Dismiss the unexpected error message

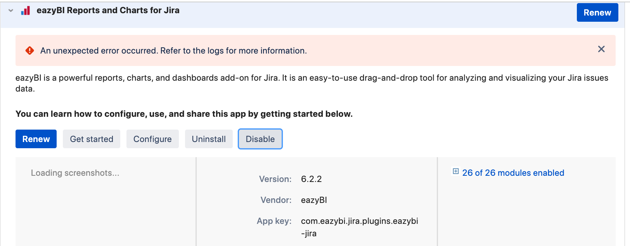[601, 49]
